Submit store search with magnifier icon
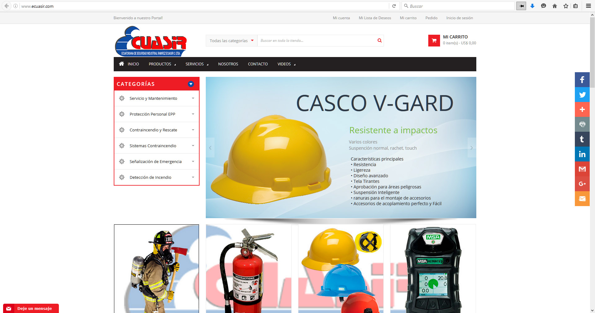The height and width of the screenshot is (313, 595). 379,41
